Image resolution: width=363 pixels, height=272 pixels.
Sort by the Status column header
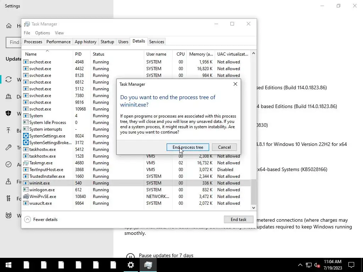[117, 54]
